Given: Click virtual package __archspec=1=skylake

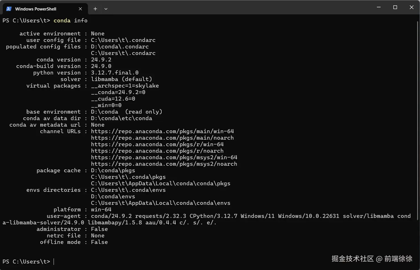Looking at the screenshot, I should pyautogui.click(x=125, y=86).
